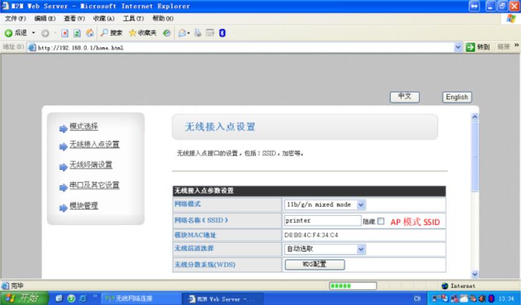Switch language with the English button
The height and width of the screenshot is (305, 521).
457,97
